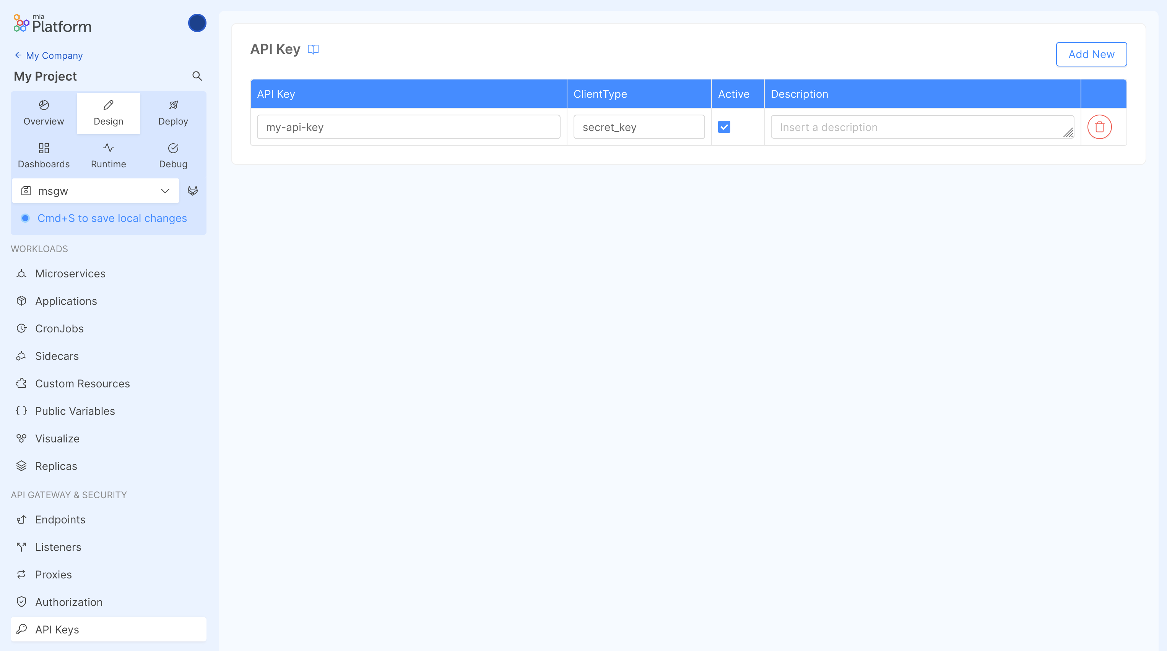Open the Custom Resources section
1167x651 pixels.
(83, 384)
